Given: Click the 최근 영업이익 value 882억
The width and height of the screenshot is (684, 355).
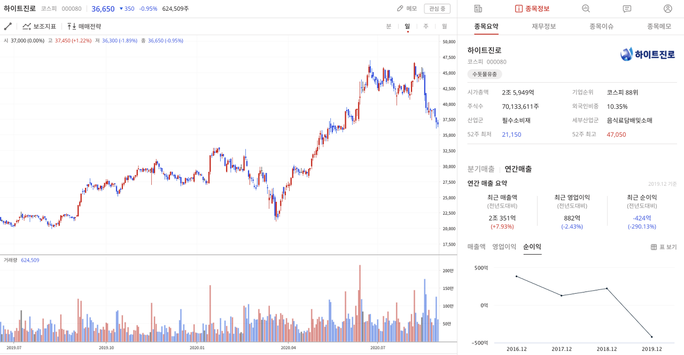Looking at the screenshot, I should tap(572, 218).
